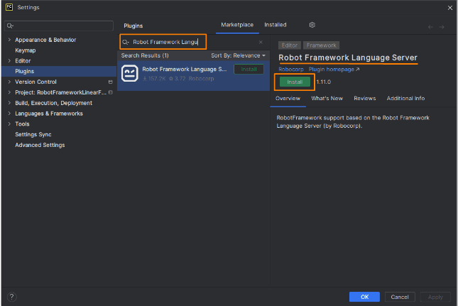Click the PyCharm icon in title bar
Image resolution: width=458 pixels, height=306 pixels.
[9, 7]
